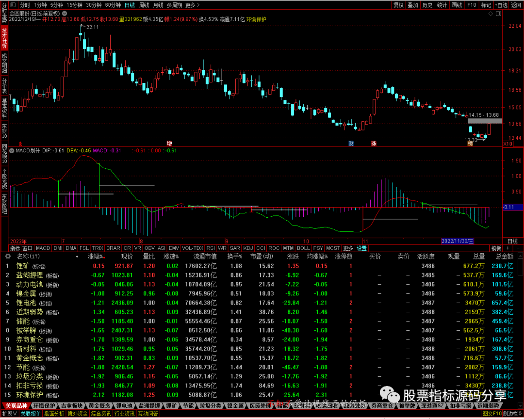Image resolution: width=524 pixels, height=419 pixels.
Task: Click the 画线 drawing button
Action: click(x=457, y=5)
